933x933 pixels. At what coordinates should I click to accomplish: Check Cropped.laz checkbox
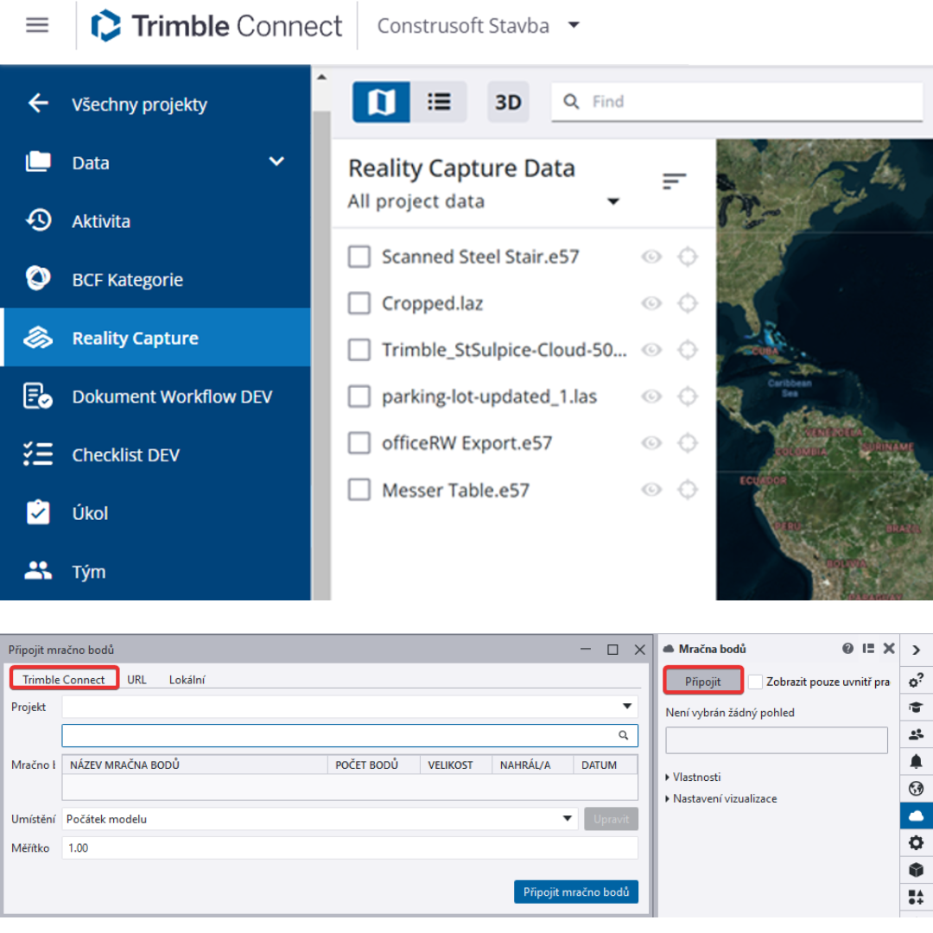coord(359,303)
